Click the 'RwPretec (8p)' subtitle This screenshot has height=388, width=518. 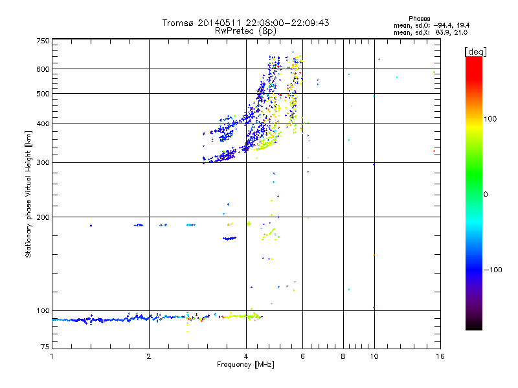pos(245,31)
